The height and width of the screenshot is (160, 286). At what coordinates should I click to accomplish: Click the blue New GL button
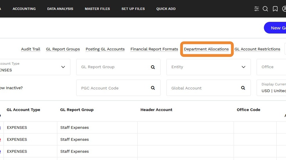275,28
